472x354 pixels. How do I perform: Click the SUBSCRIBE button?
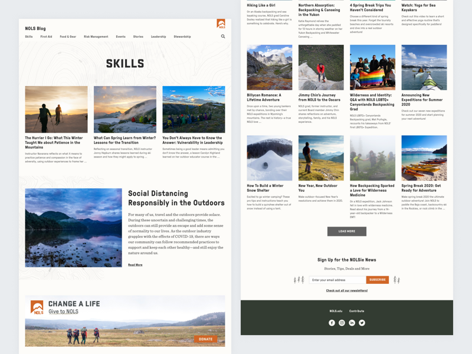click(x=378, y=280)
